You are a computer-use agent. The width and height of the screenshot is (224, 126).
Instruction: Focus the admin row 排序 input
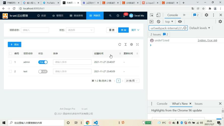(72, 62)
